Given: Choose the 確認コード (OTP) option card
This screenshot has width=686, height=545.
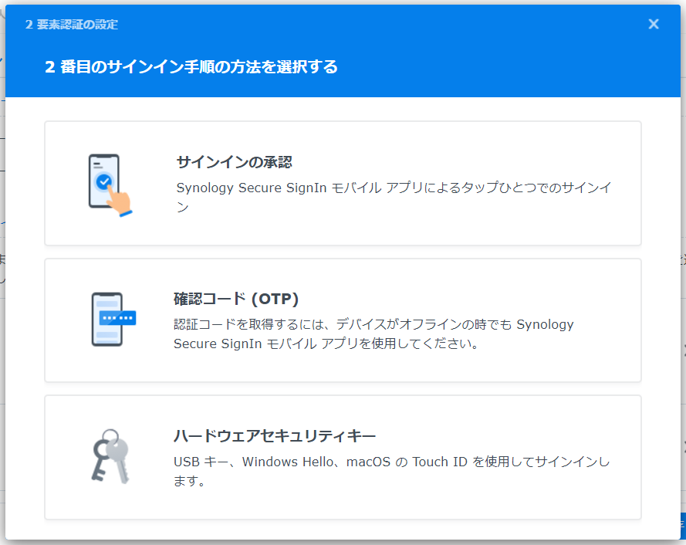Looking at the screenshot, I should tap(343, 320).
